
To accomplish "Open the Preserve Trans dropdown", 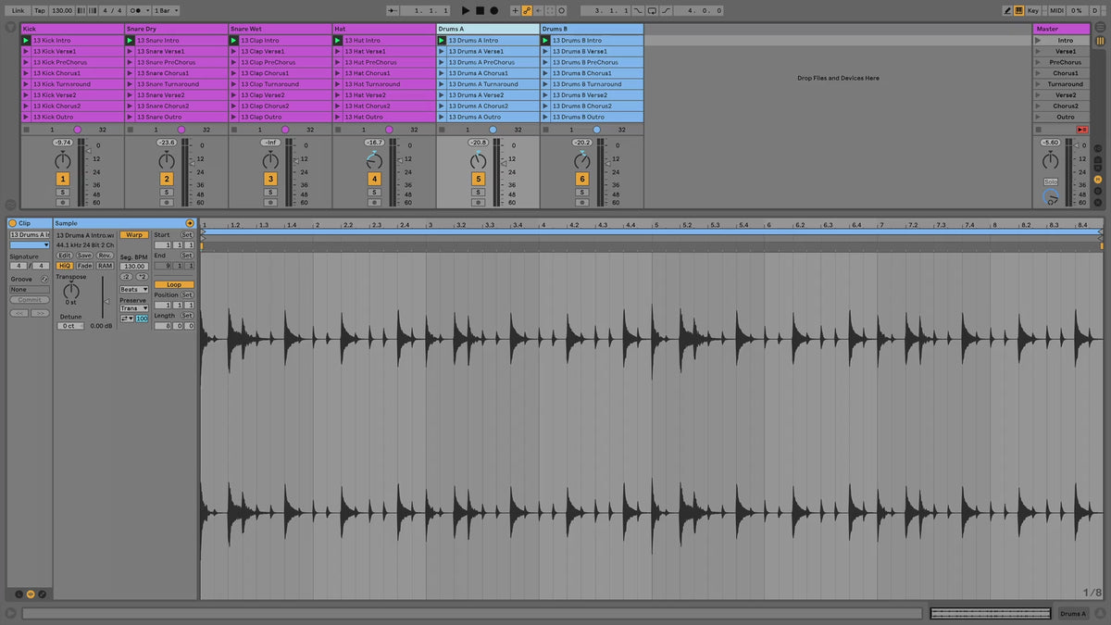I will (133, 308).
